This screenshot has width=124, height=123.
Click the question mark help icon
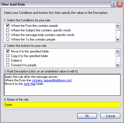pos(113,4)
